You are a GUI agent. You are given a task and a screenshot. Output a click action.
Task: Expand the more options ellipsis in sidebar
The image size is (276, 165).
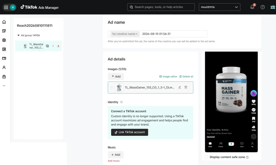pyautogui.click(x=4, y=86)
